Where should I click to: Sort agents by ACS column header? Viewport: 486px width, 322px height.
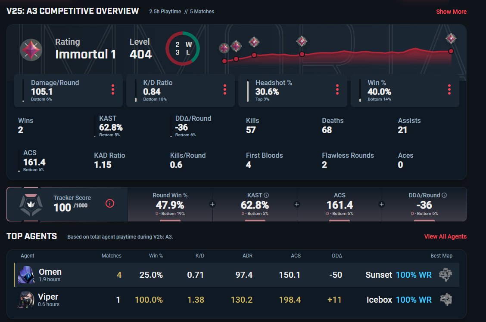(296, 255)
